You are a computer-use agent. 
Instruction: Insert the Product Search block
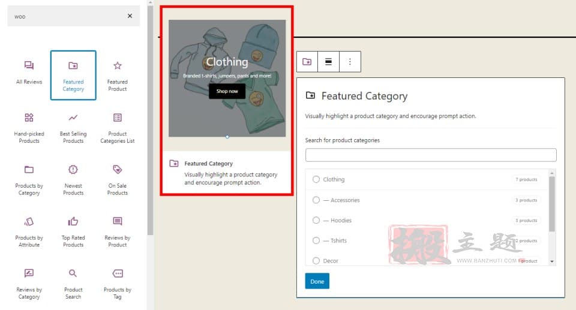(73, 284)
